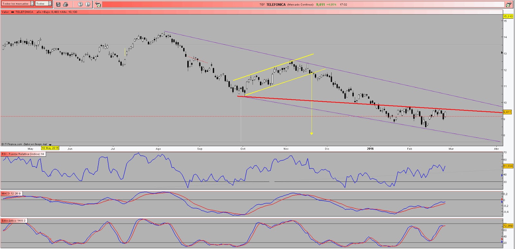Open the RSI - Fuerza Relativa indicator label

click(23, 154)
